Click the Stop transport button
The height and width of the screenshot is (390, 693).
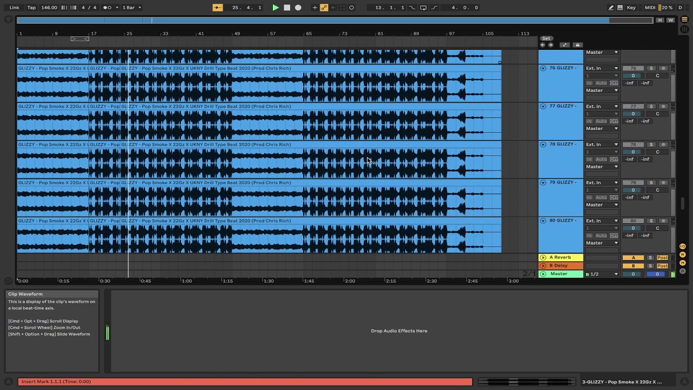point(287,8)
